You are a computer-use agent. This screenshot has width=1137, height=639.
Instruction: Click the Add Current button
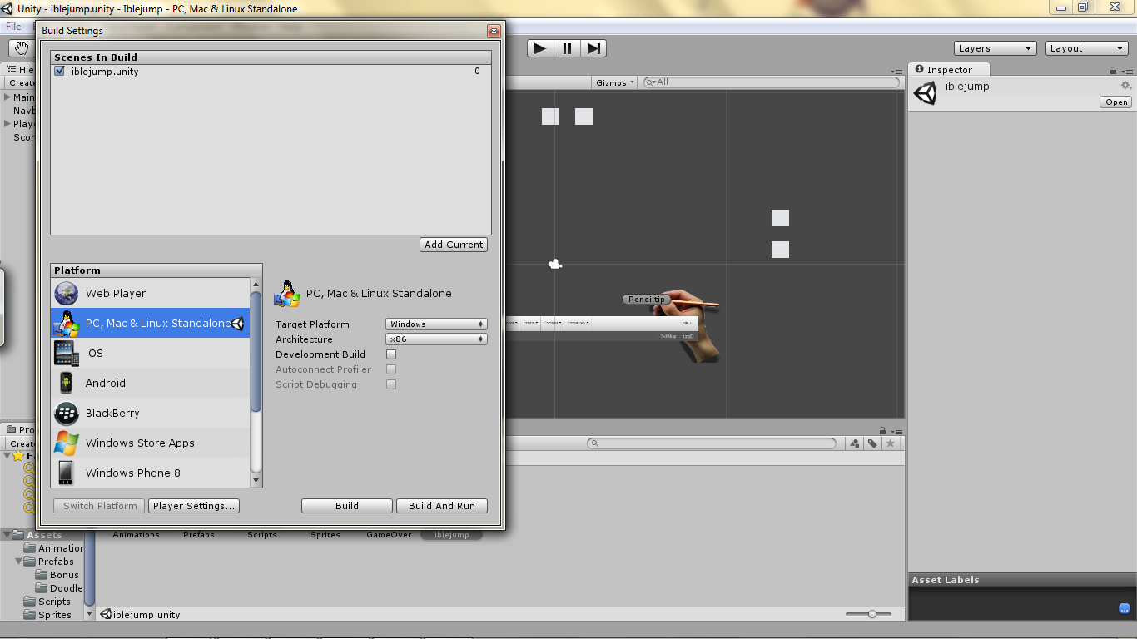(454, 245)
